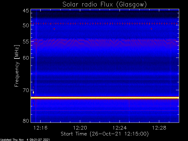Click the '50' frequency tick label
This screenshot has width=188, height=141.
pyautogui.click(x=26, y=26)
